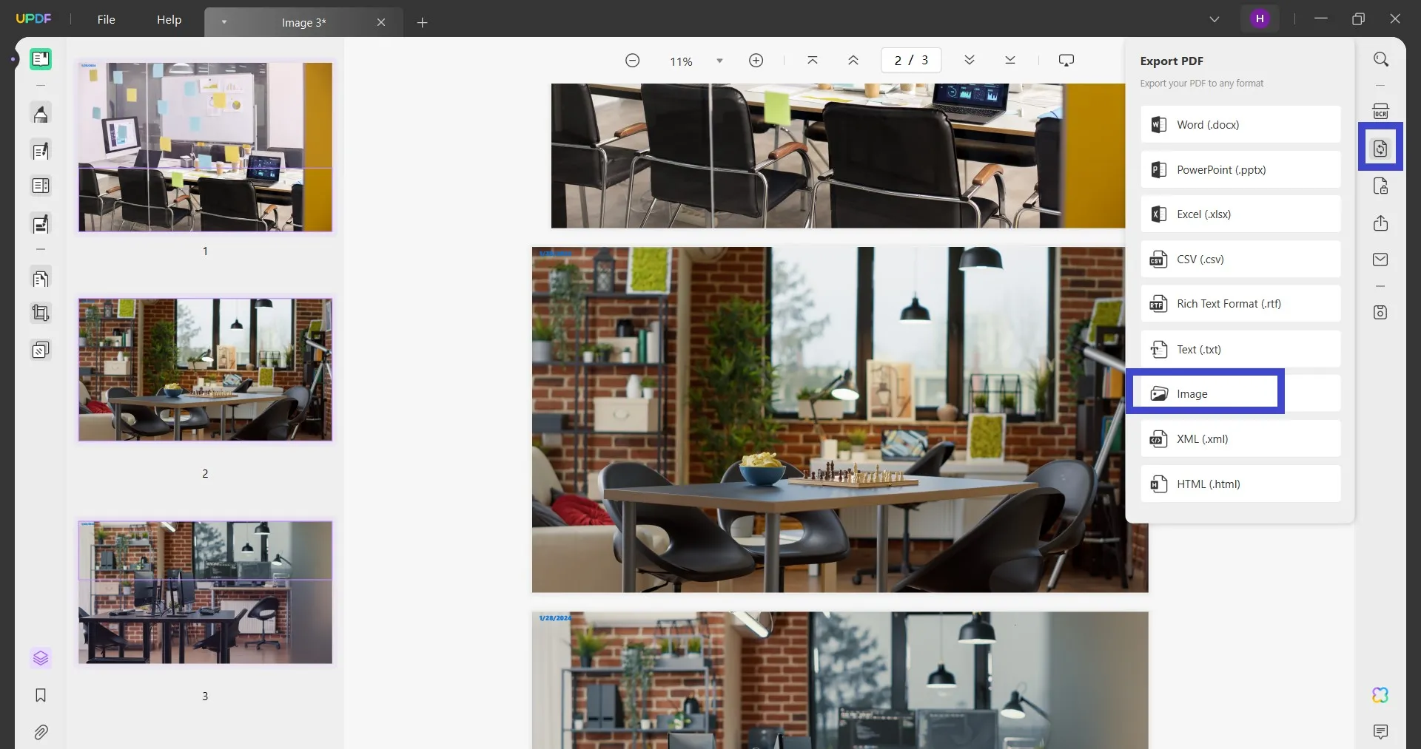Expand the zoom level dropdown

coord(719,61)
